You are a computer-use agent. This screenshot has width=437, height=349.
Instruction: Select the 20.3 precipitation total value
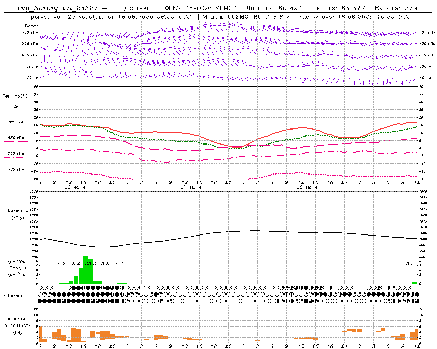pyautogui.click(x=90, y=264)
